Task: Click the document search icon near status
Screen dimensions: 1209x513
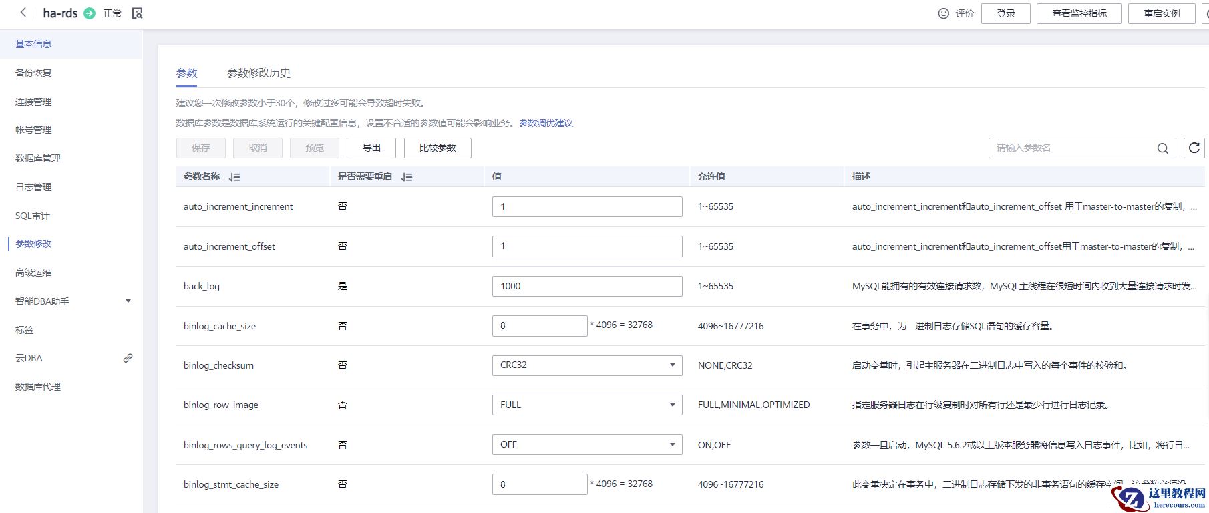Action: coord(138,13)
